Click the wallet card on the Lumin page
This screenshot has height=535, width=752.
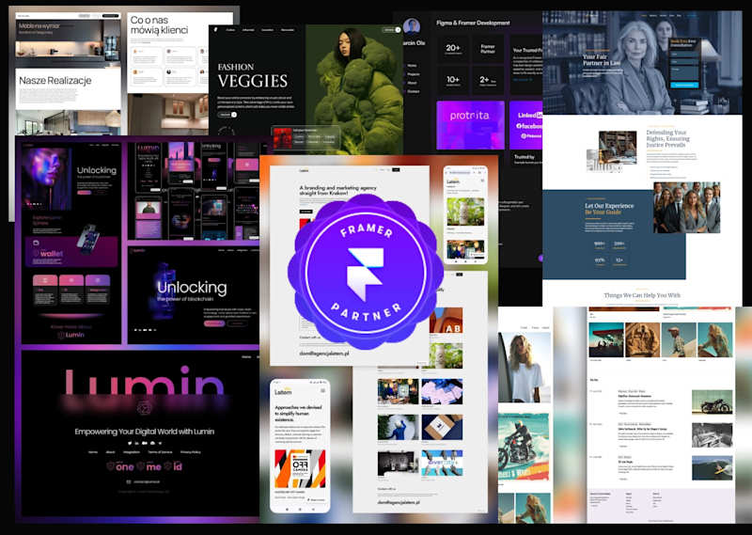coord(71,251)
